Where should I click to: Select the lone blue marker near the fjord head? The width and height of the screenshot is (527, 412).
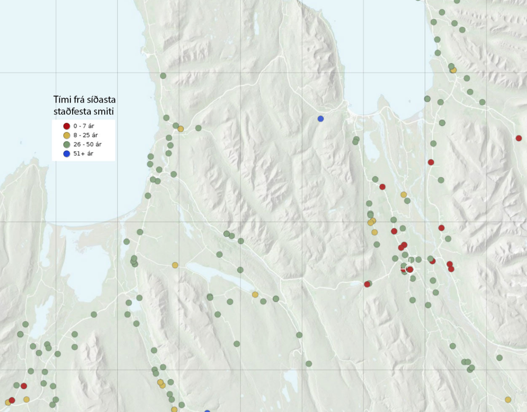[x=321, y=119]
